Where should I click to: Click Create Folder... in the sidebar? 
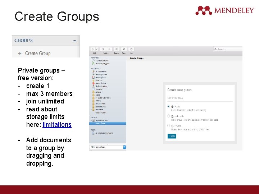tap(101, 113)
